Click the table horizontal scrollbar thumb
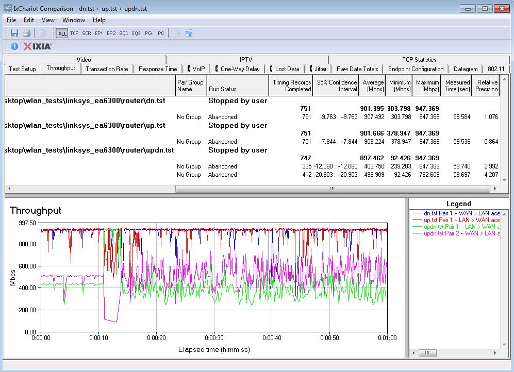The width and height of the screenshot is (514, 372). point(333,189)
